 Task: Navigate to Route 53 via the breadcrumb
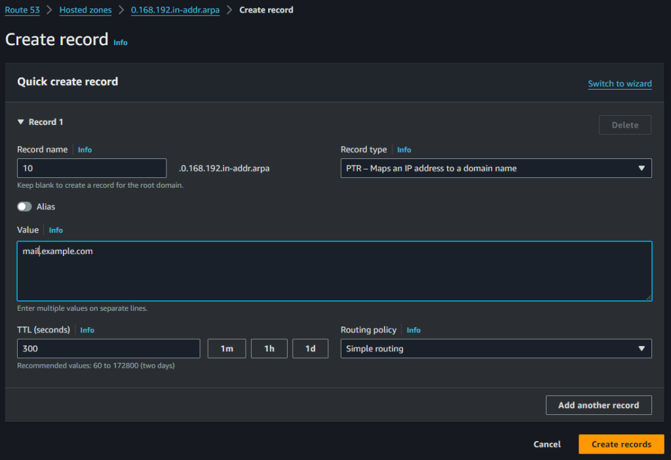[x=22, y=10]
